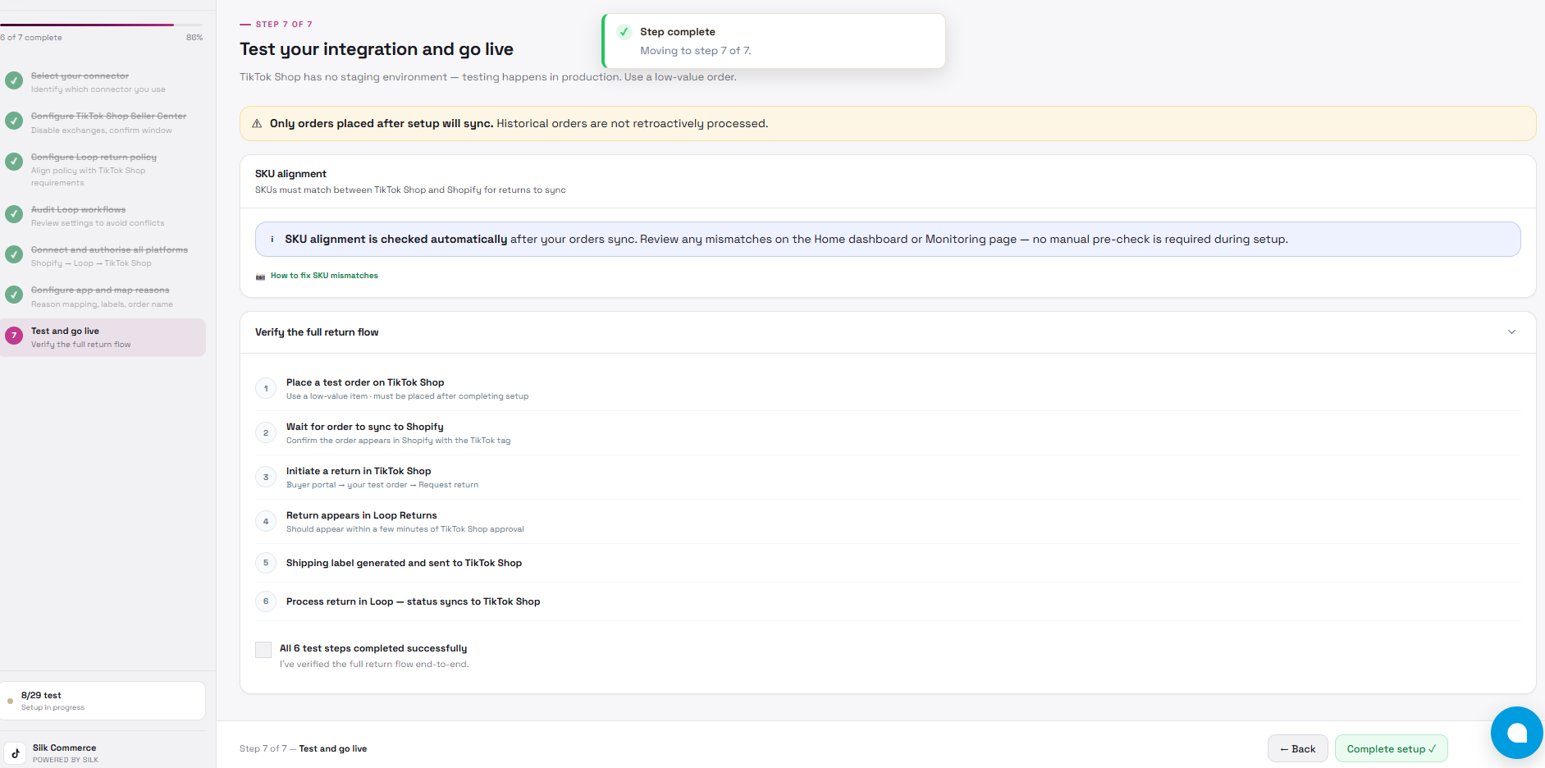Click the step 4 circle for Return appears

tap(266, 522)
